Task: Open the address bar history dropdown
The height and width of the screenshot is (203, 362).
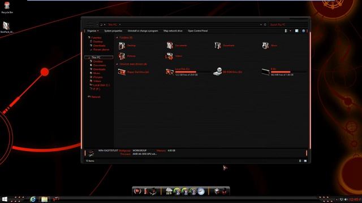Action: [x=261, y=25]
